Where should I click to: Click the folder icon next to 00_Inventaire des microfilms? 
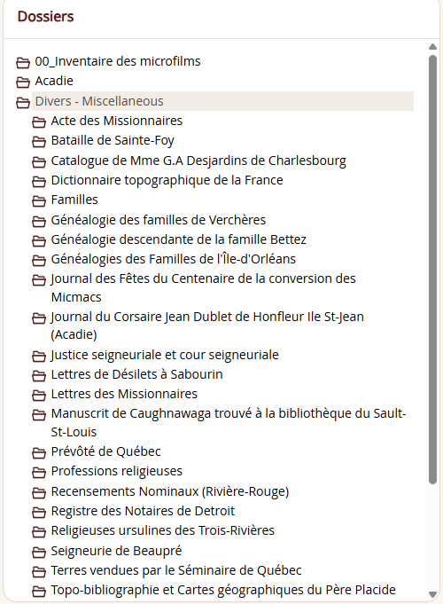23,62
